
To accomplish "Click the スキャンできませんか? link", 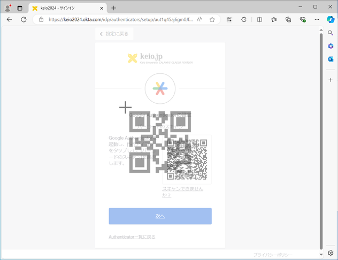I will tap(182, 192).
